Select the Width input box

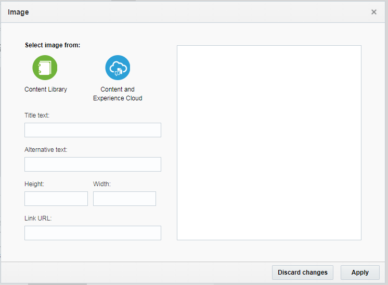click(124, 199)
